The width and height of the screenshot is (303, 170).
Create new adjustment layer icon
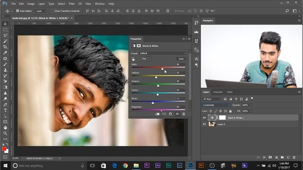click(276, 157)
